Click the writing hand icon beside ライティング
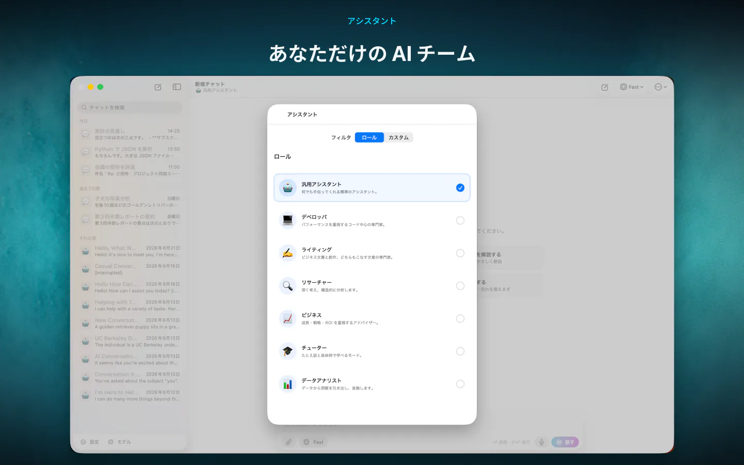Image resolution: width=744 pixels, height=465 pixels. (288, 253)
